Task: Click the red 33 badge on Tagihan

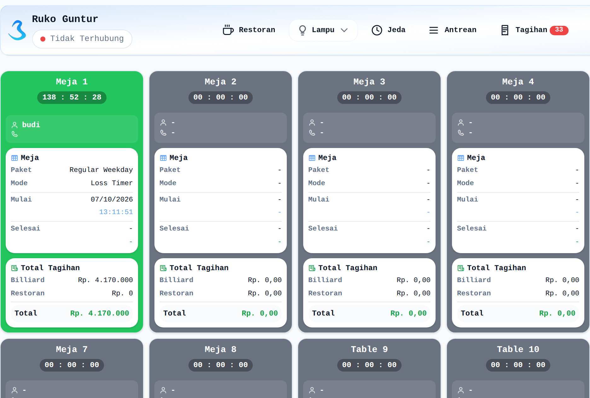Action: 559,30
